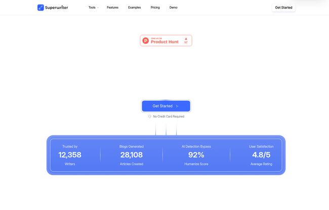Click the chevron beside Tools
Viewport: 329px width, 210px height.
(98, 8)
